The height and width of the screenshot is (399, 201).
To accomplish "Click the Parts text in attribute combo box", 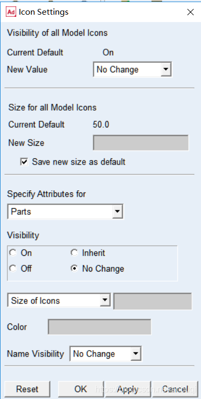I will click(21, 211).
